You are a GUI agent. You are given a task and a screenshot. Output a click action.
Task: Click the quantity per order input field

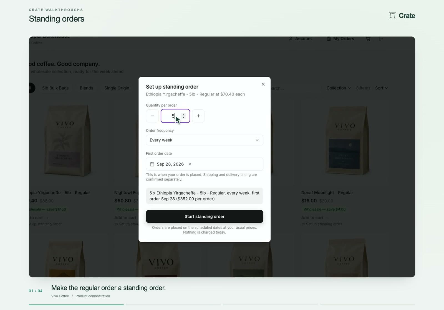[175, 116]
